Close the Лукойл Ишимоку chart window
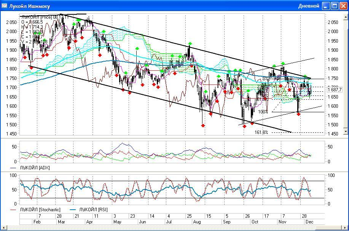 click(343, 6)
